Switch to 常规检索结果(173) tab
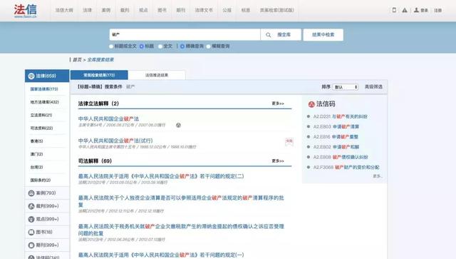 click(x=99, y=75)
